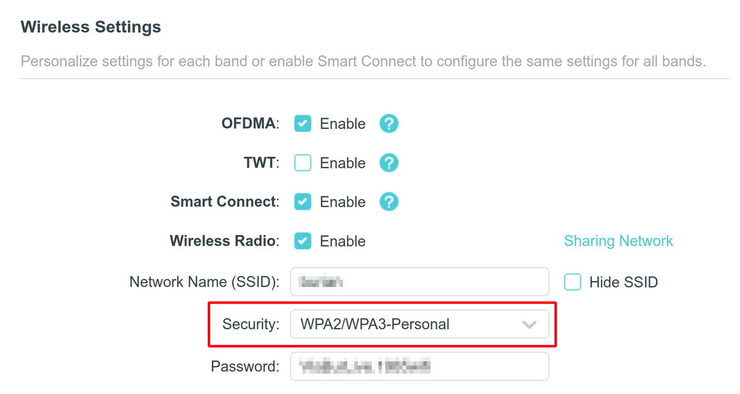Click the Enable label beside Wireless Radio
Image resolution: width=740 pixels, height=394 pixels.
coord(343,241)
